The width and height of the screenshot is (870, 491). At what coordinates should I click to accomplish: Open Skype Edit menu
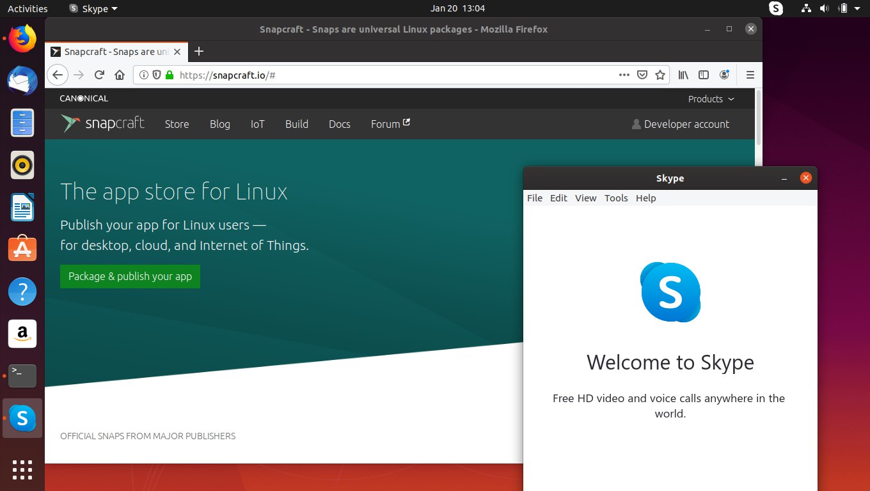[x=558, y=198]
